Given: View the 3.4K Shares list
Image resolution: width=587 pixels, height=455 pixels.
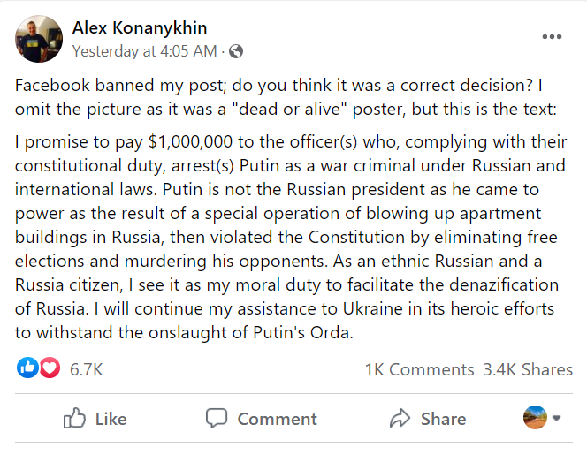Looking at the screenshot, I should point(528,369).
